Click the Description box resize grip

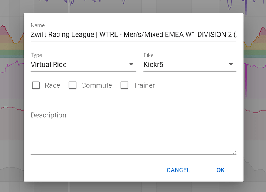pyautogui.click(x=234, y=152)
